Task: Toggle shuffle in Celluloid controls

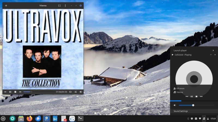Action: point(75,92)
